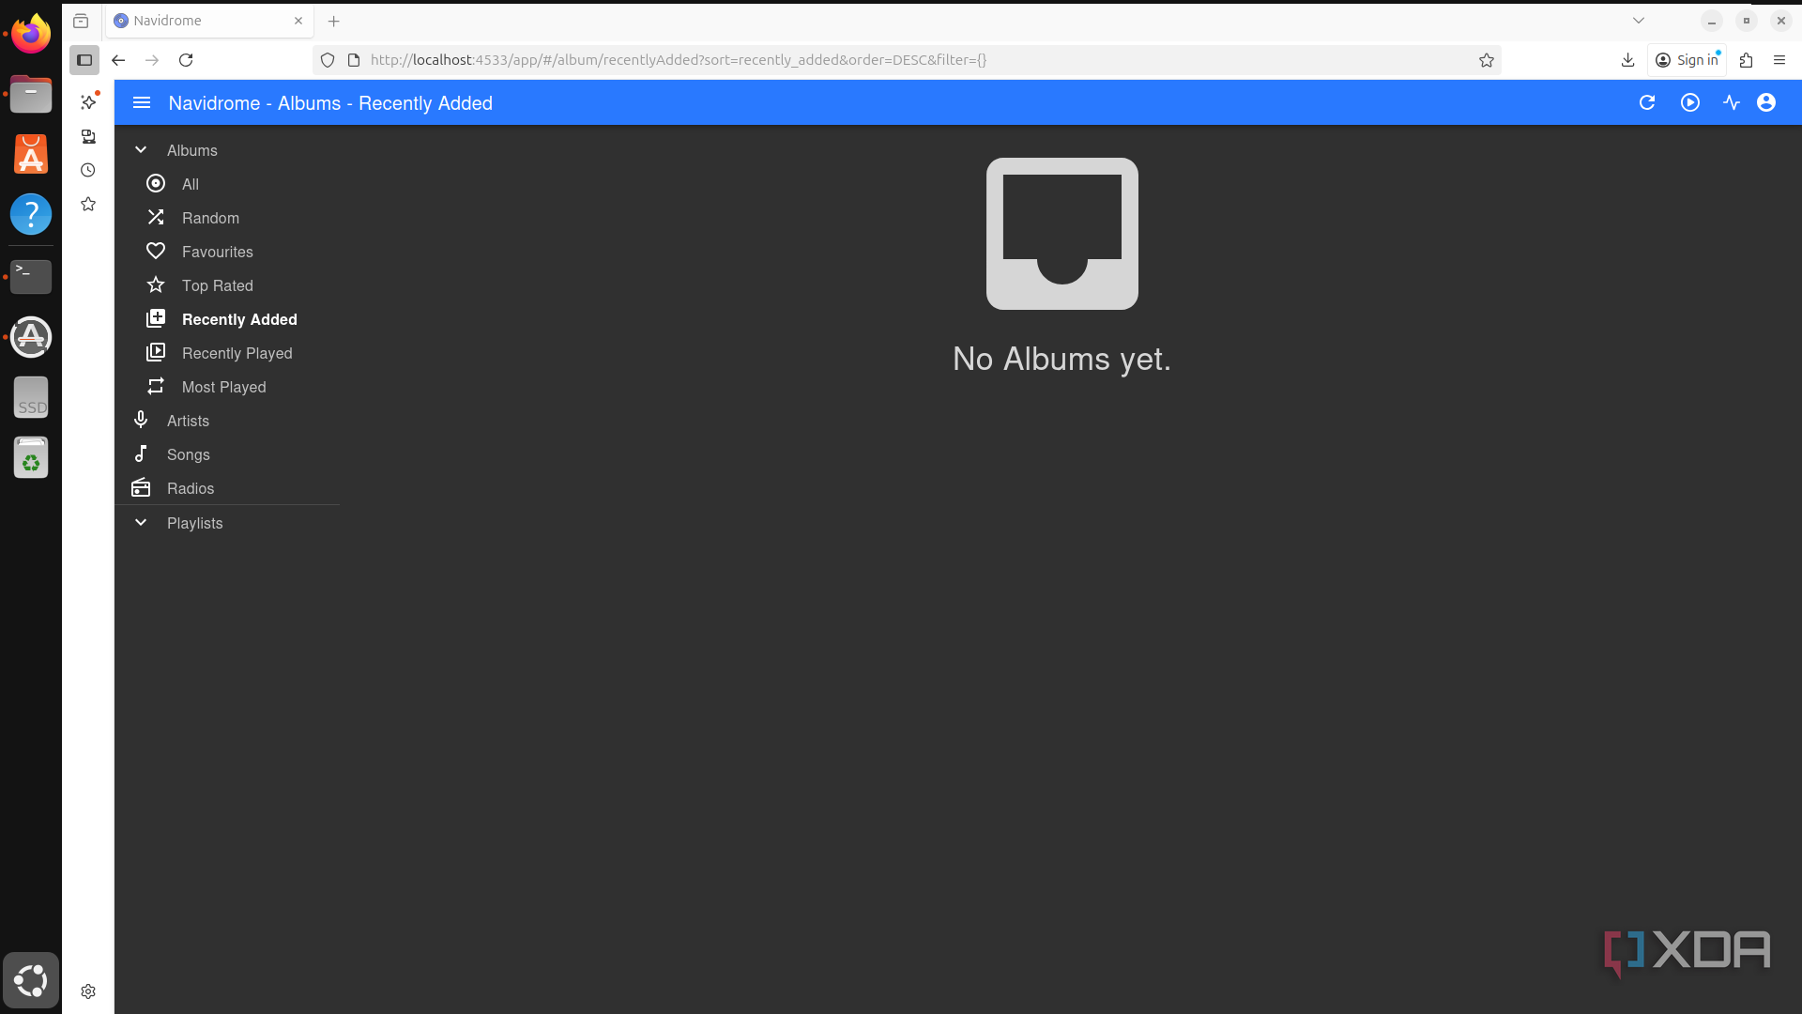The image size is (1802, 1014).
Task: Open a new Firefox tab
Action: pyautogui.click(x=334, y=21)
